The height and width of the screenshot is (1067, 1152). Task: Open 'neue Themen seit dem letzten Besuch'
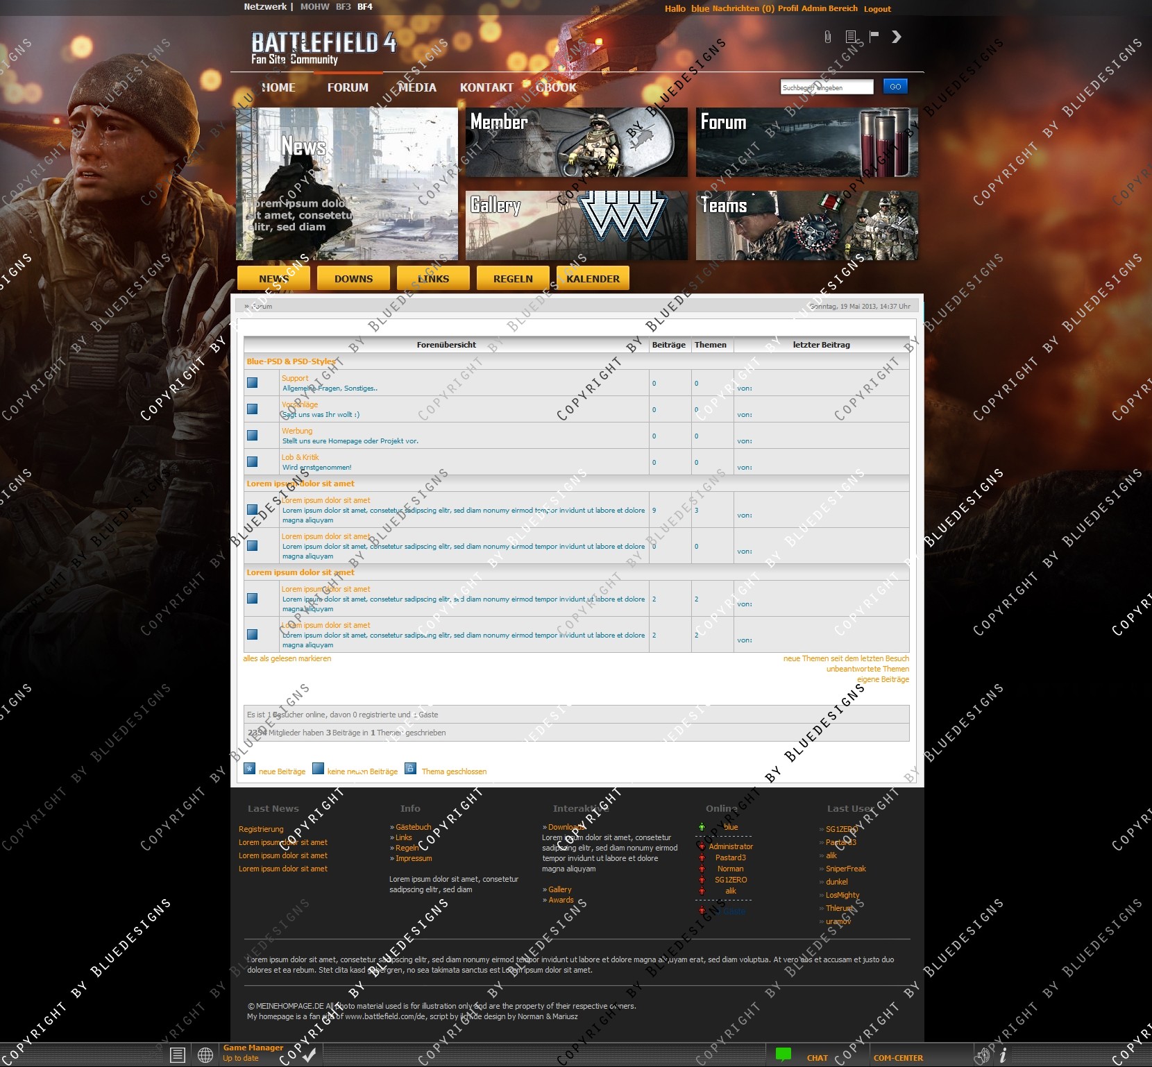coord(846,658)
